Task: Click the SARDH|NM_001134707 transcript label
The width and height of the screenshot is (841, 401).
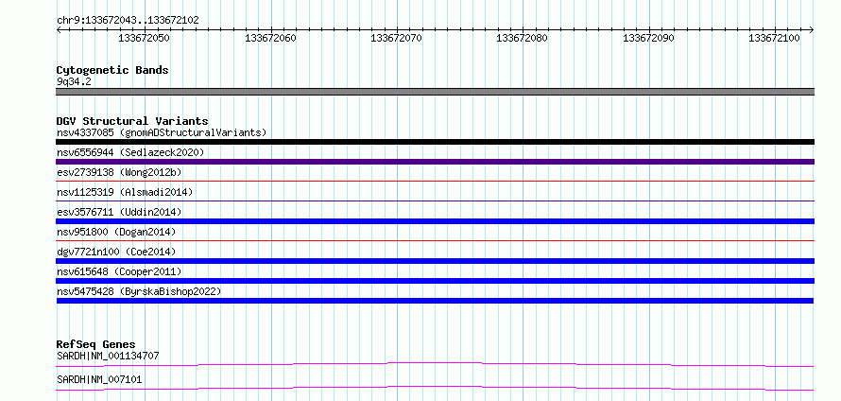Action: [x=108, y=356]
